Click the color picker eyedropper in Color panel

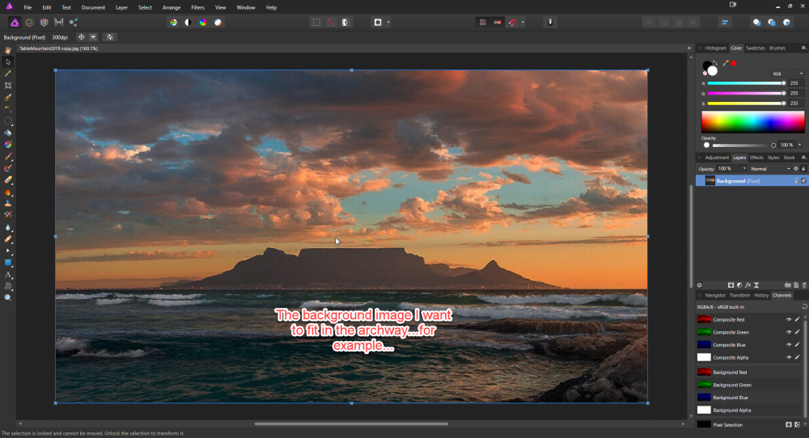[725, 63]
